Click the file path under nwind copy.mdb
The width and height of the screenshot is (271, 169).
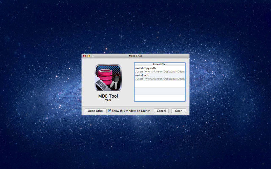tap(159, 71)
